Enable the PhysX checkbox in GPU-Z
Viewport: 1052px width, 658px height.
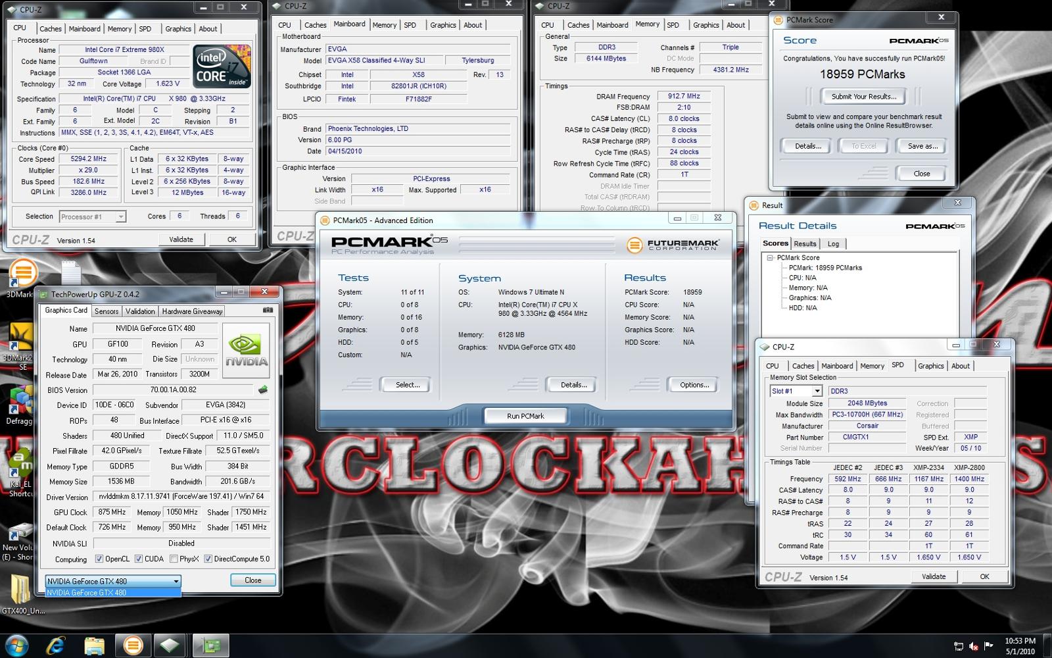(174, 559)
